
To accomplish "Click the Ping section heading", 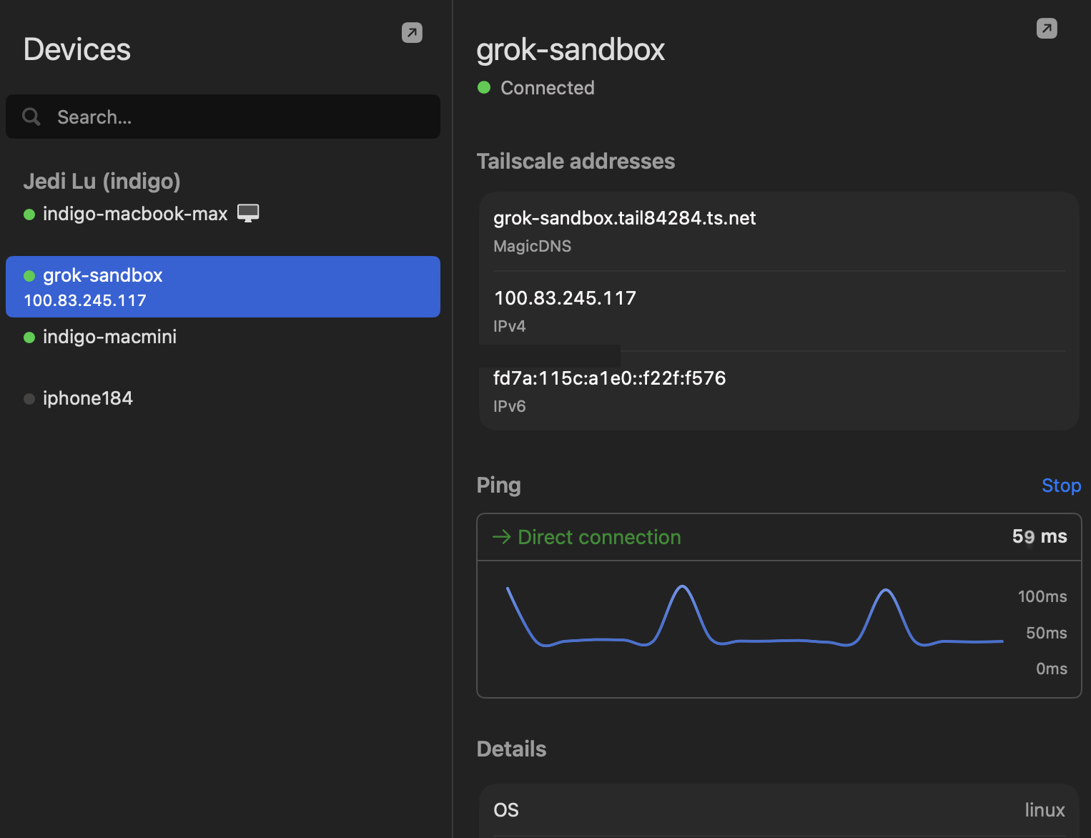I will pyautogui.click(x=498, y=485).
